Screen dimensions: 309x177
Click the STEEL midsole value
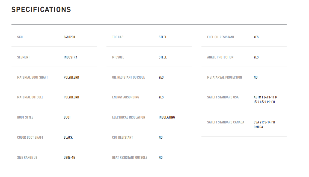[163, 57]
